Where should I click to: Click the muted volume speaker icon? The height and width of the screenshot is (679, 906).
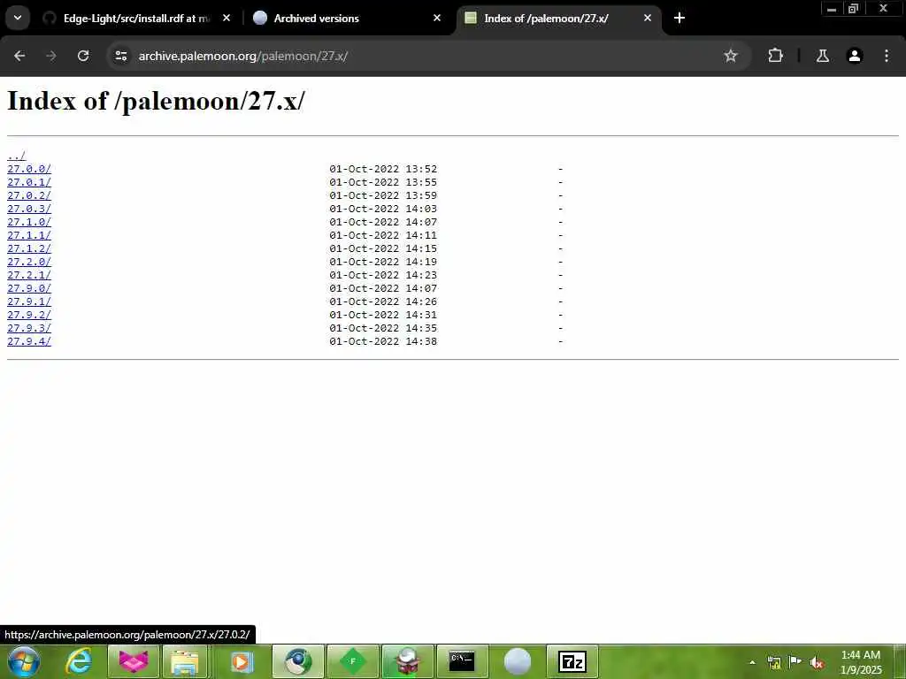[817, 662]
